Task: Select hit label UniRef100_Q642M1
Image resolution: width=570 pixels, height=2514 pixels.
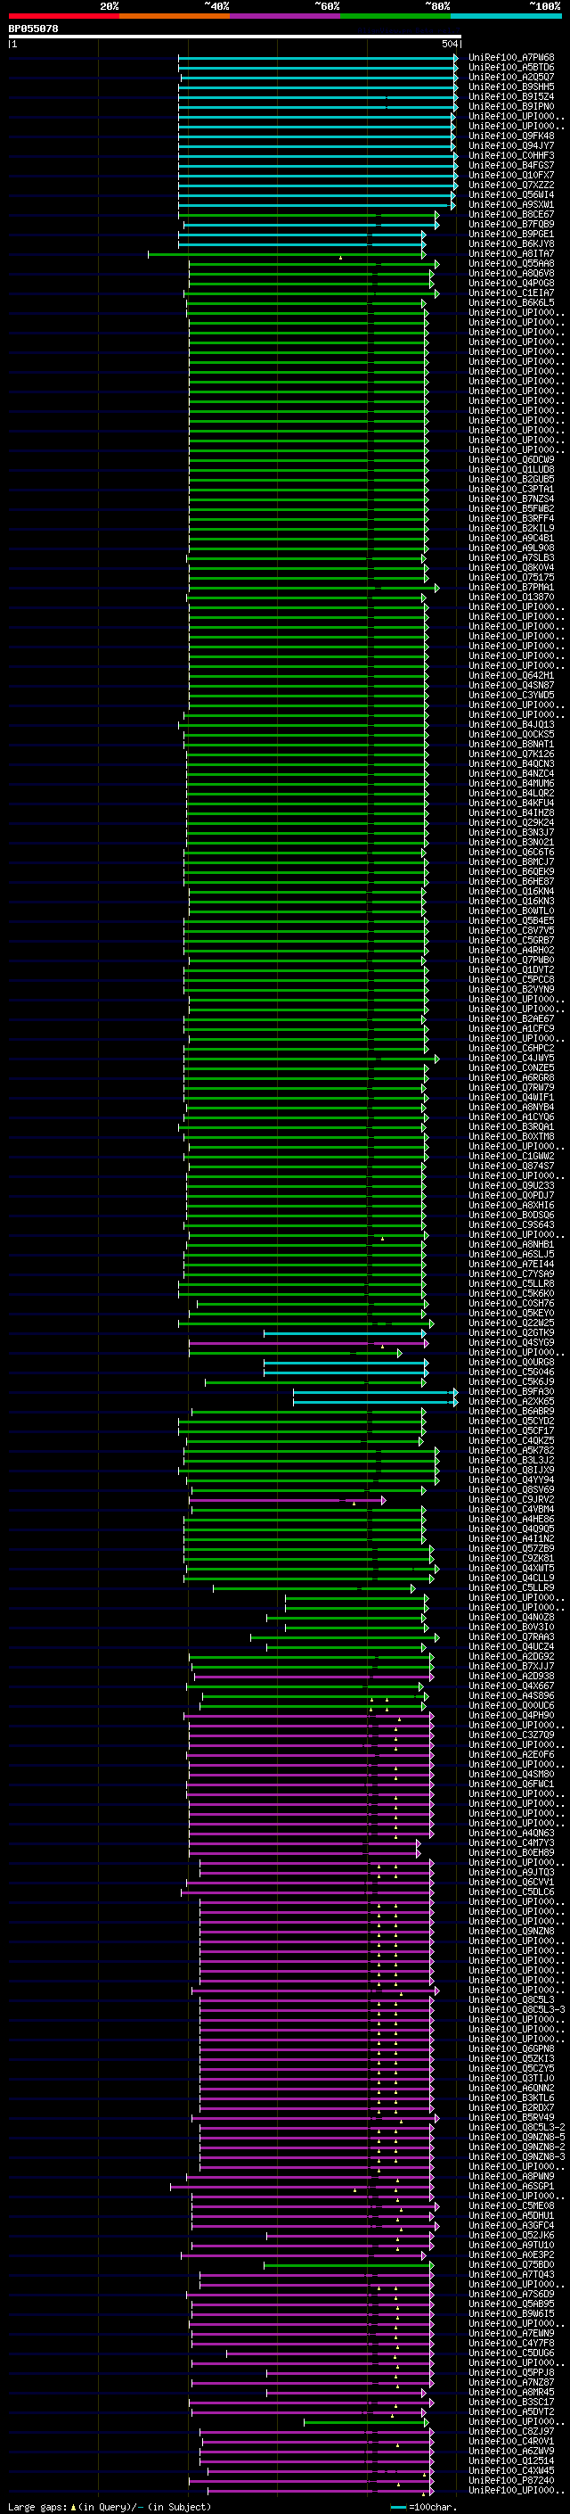Action: click(511, 675)
